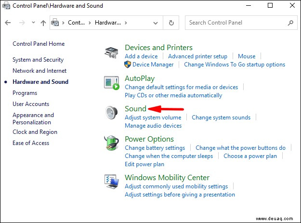
Task: Click the Sound speaker icon
Action: pos(112,113)
